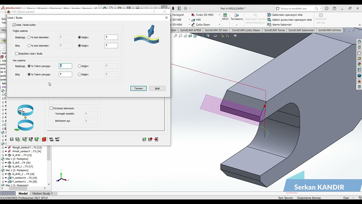Viewport: 362px width, 204px height.
Task: Open Turbo 3D HSM dropdown arrow
Action: tap(220, 15)
